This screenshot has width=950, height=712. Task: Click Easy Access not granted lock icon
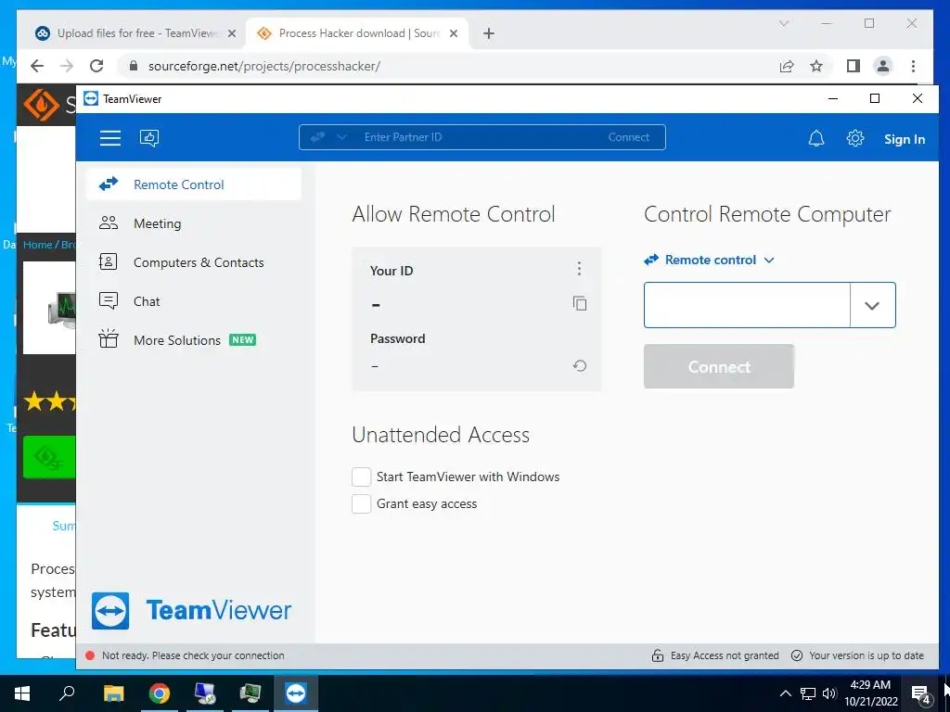tap(658, 655)
